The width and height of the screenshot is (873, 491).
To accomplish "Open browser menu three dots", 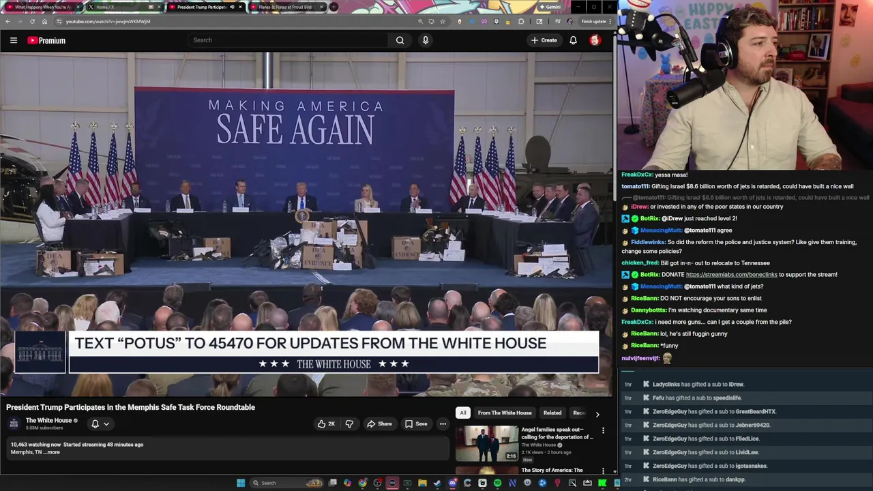I will [610, 21].
